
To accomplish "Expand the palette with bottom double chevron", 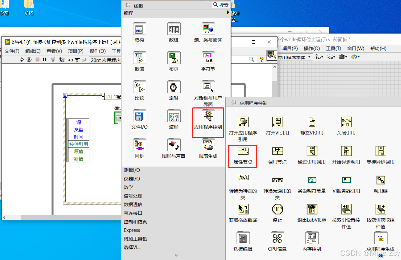I will coord(176,255).
